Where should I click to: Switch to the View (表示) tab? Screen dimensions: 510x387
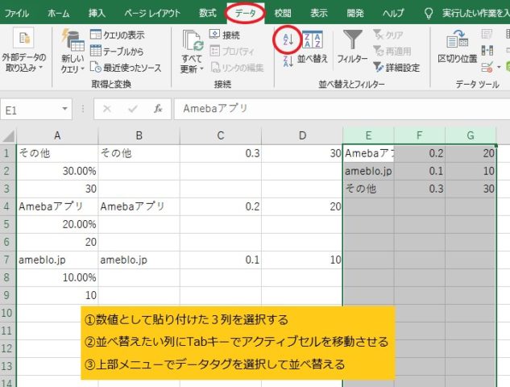pyautogui.click(x=319, y=13)
